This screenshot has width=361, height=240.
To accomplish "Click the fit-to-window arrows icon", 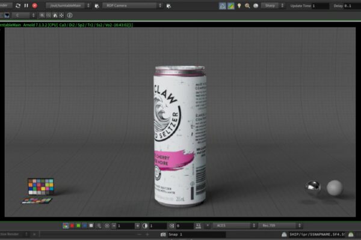I will (62, 16).
